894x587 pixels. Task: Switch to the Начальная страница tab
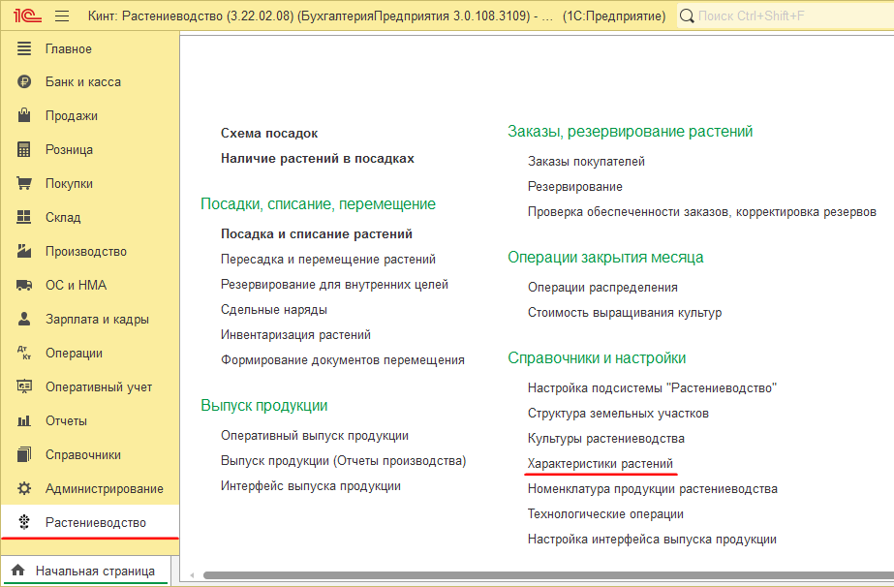click(84, 571)
